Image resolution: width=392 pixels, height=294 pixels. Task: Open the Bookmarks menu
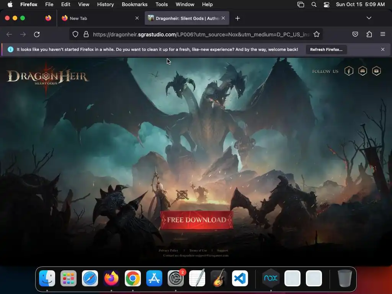coord(134,4)
